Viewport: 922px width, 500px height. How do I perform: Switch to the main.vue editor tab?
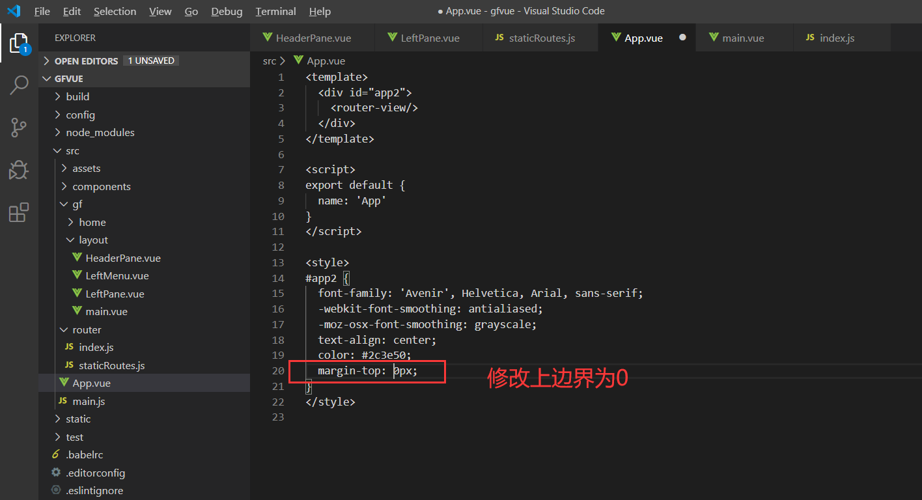[745, 38]
